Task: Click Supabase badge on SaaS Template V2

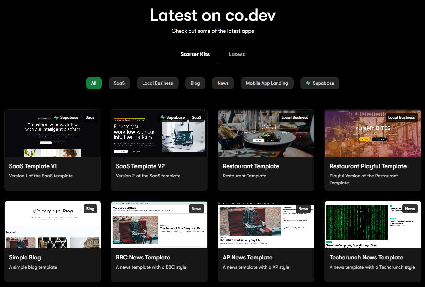Action: tap(172, 117)
